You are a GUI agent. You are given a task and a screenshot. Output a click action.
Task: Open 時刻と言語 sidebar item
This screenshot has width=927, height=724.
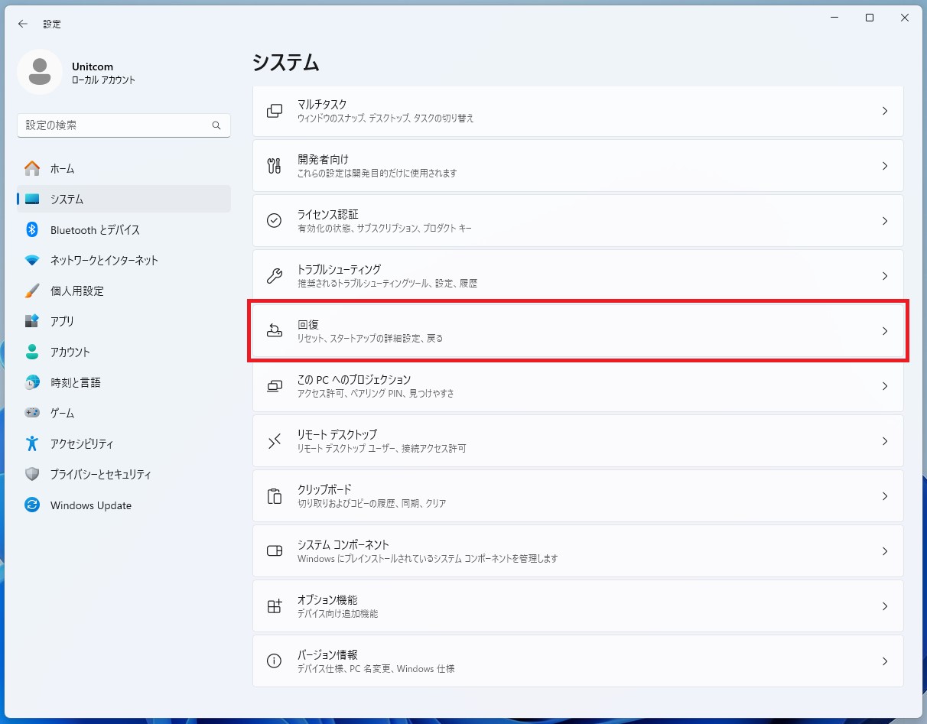point(76,382)
